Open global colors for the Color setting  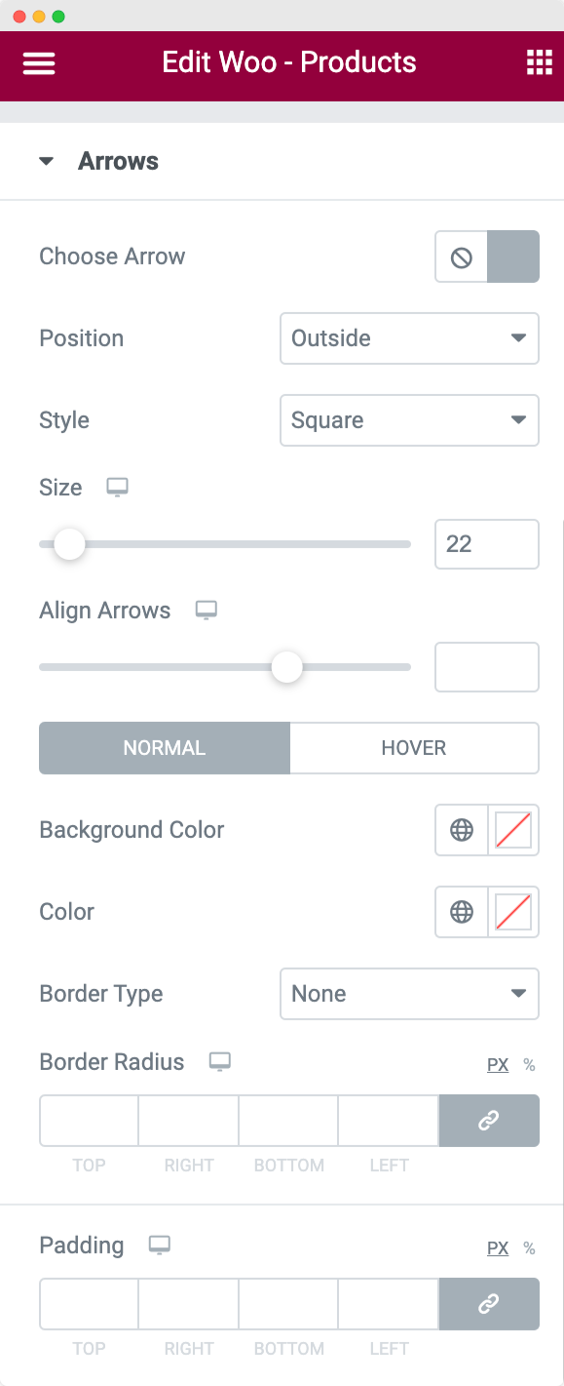461,912
